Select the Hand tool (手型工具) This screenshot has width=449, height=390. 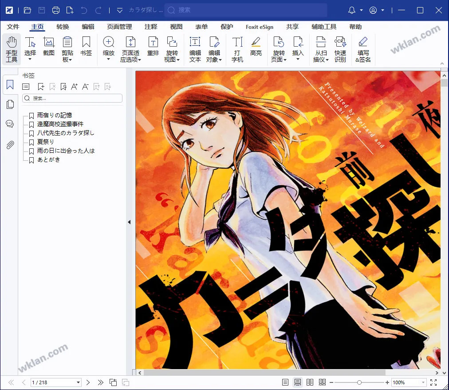click(12, 49)
